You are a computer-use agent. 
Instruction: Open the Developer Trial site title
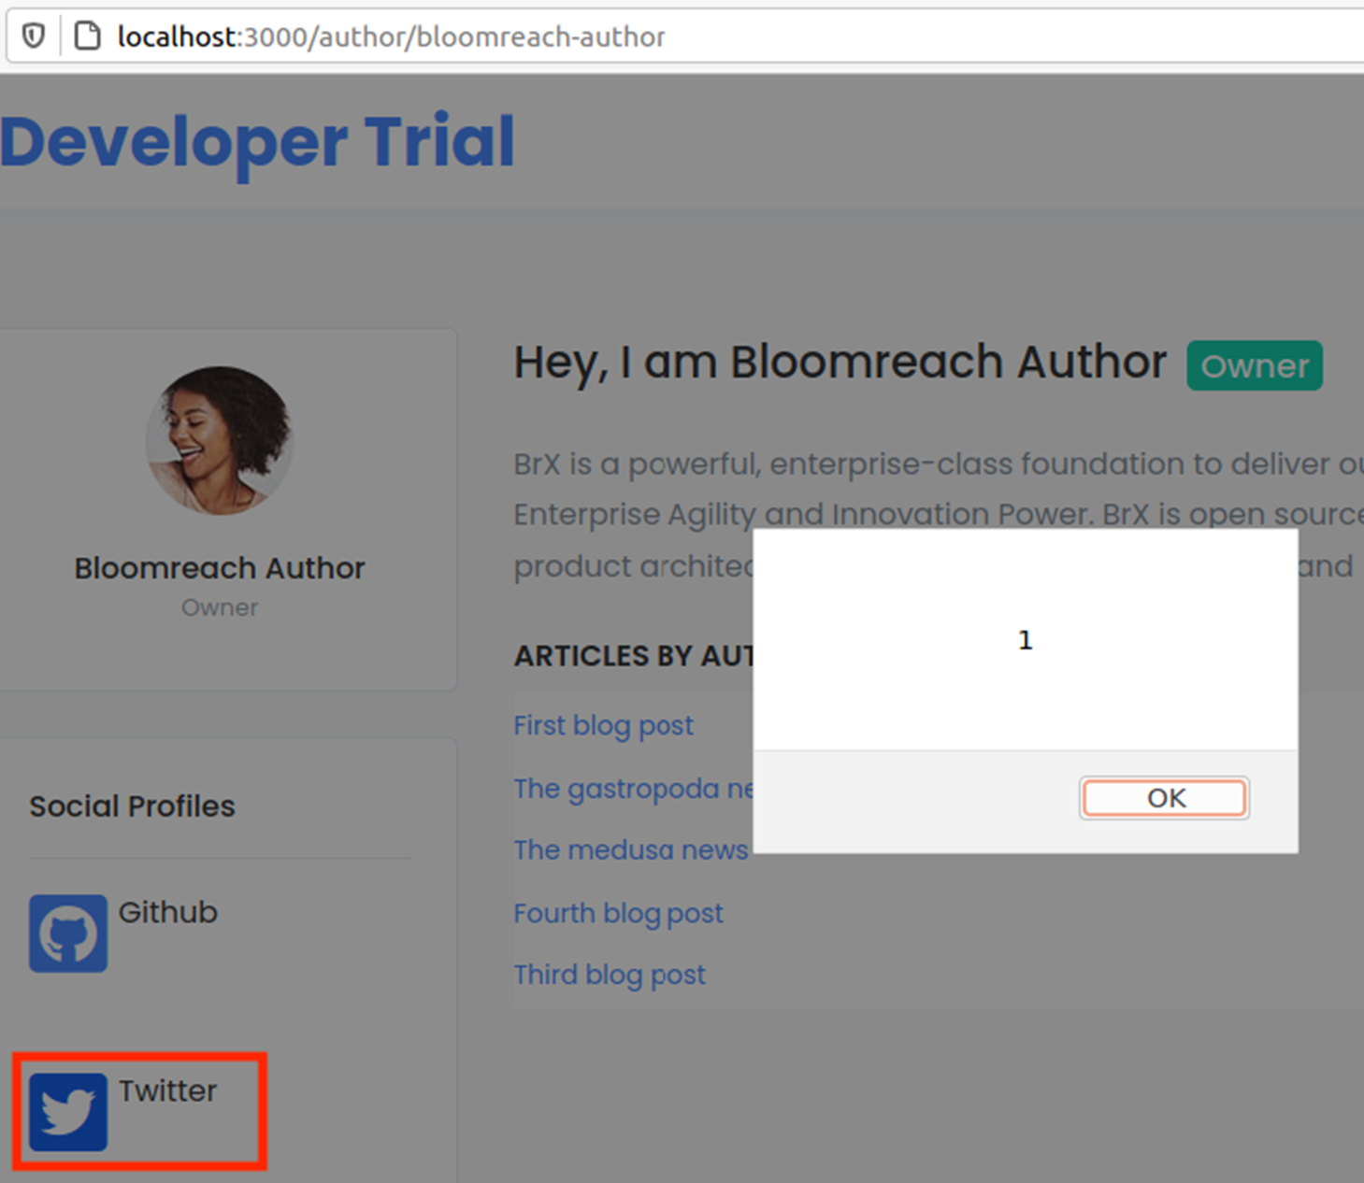[257, 142]
